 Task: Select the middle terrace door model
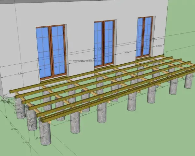coord(104,44)
